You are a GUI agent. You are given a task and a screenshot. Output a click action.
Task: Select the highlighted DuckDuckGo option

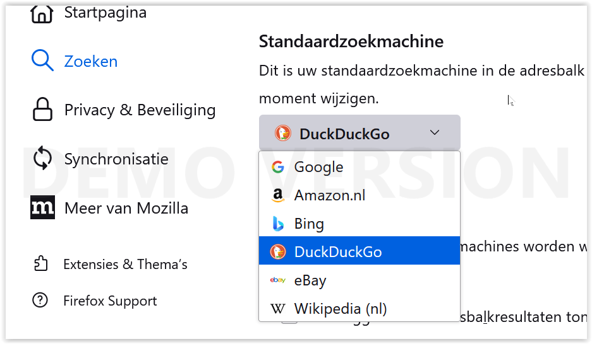tap(359, 251)
